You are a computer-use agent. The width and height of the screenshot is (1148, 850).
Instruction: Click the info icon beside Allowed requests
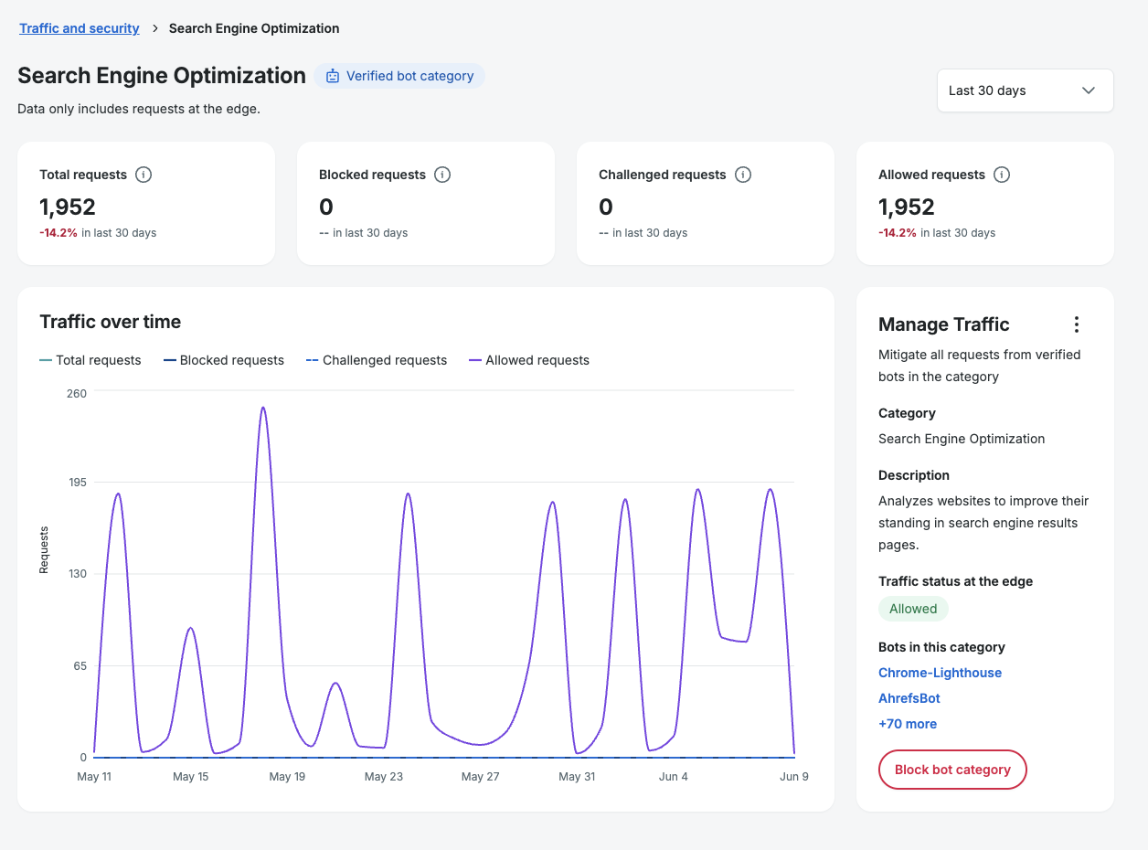click(x=1002, y=175)
